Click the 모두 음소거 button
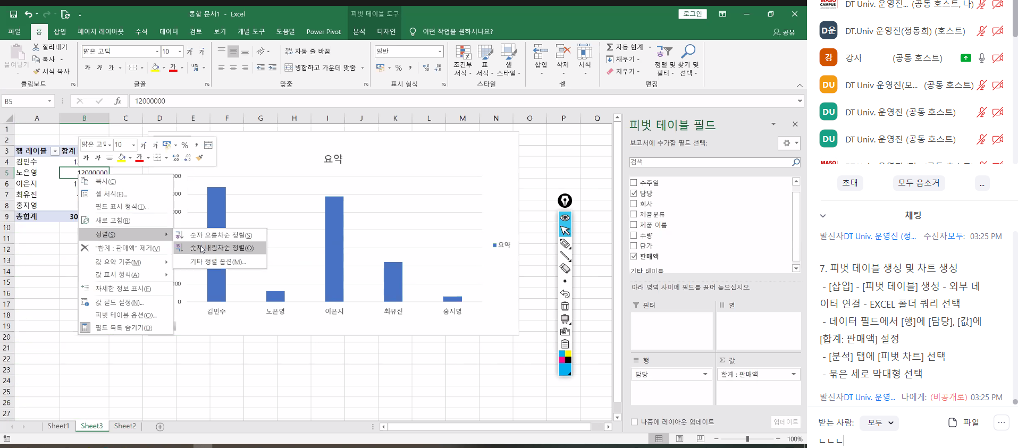Viewport: 1018px width, 448px height. pos(919,183)
